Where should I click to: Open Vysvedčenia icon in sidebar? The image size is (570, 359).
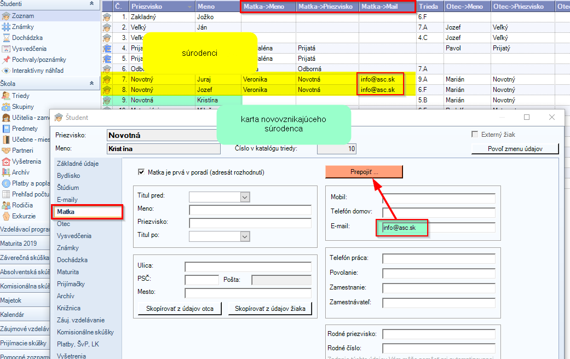6,49
